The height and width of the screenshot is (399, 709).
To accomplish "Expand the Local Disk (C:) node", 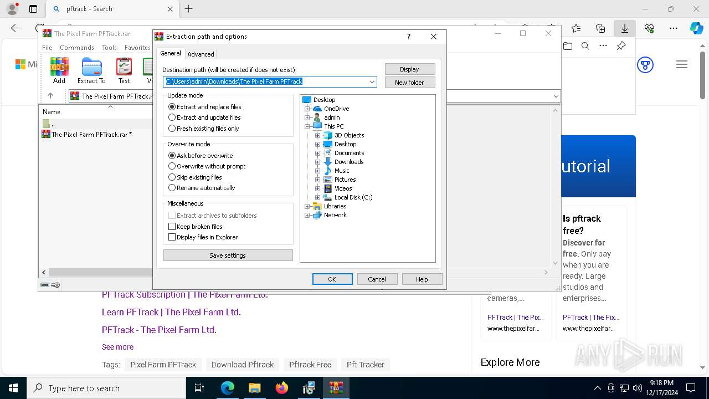I will (x=318, y=197).
